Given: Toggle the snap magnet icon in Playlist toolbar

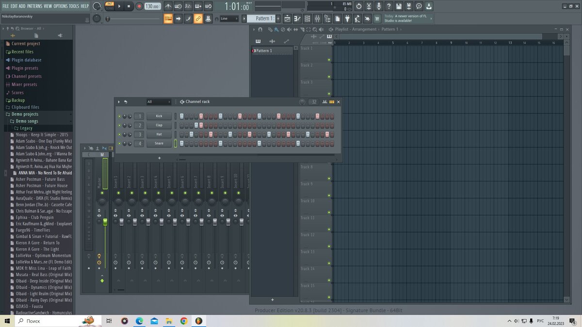Looking at the screenshot, I should [260, 30].
